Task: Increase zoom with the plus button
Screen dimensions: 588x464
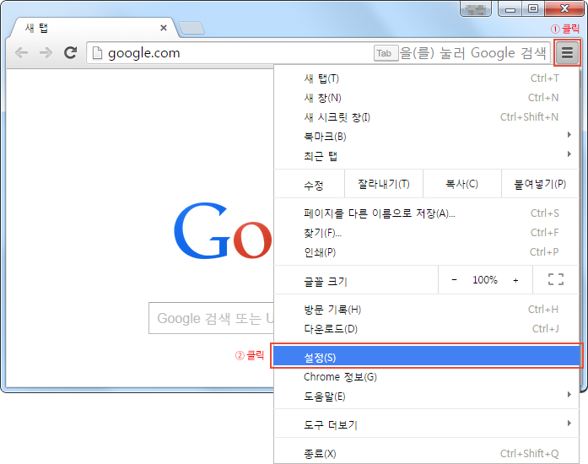Action: tap(516, 280)
